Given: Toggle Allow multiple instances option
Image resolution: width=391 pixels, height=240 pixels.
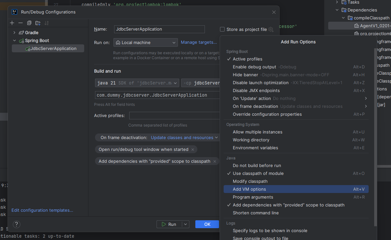Looking at the screenshot, I should pos(296,132).
